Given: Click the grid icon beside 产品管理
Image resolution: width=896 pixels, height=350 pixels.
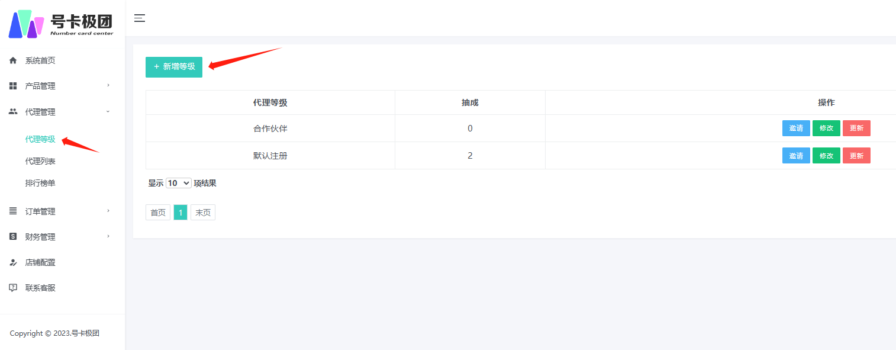Looking at the screenshot, I should [x=13, y=86].
